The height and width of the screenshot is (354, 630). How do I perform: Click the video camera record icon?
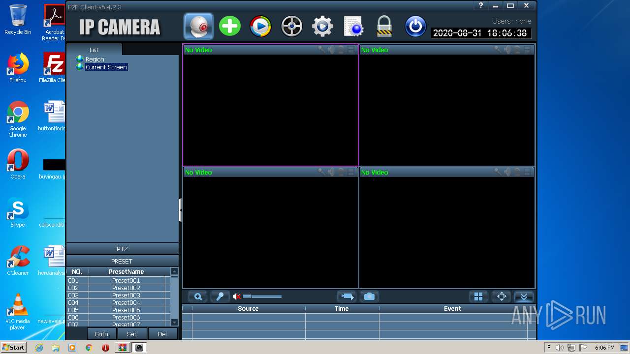(347, 296)
